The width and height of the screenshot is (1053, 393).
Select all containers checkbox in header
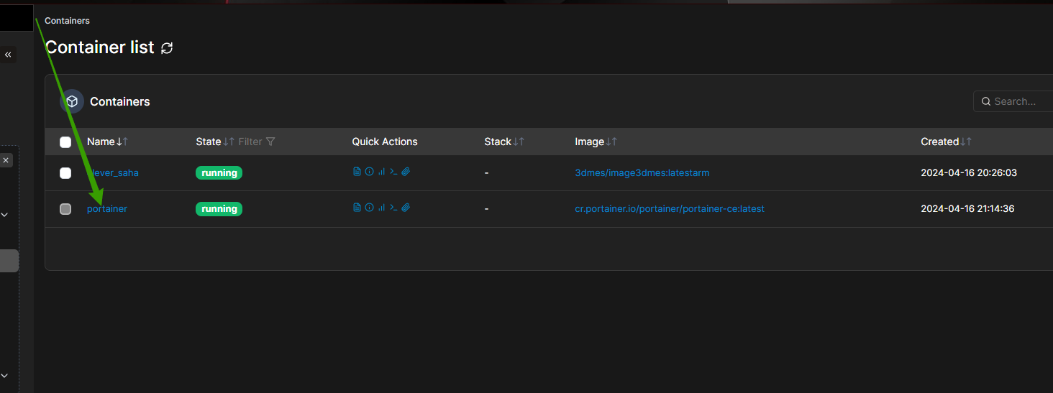click(65, 142)
